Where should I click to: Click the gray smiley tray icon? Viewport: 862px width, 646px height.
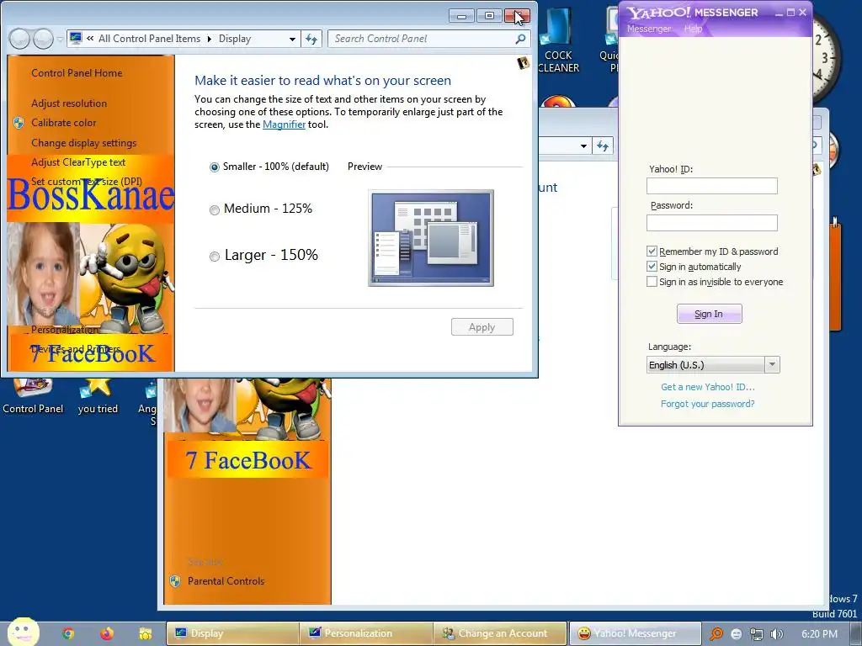[x=736, y=634]
